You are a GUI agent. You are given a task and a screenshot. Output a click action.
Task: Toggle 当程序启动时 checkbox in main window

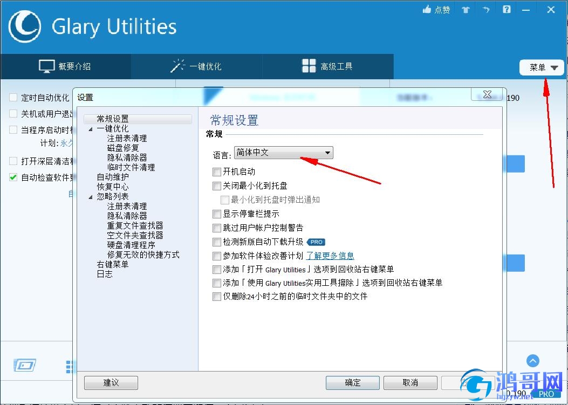point(13,129)
